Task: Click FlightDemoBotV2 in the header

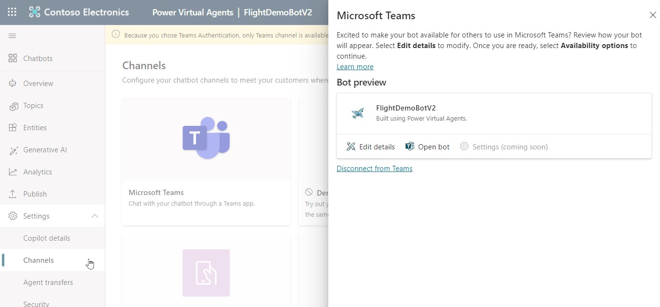Action: [278, 12]
